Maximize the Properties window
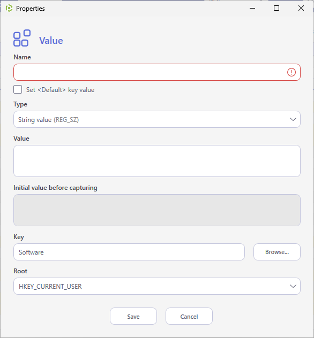 [276, 8]
